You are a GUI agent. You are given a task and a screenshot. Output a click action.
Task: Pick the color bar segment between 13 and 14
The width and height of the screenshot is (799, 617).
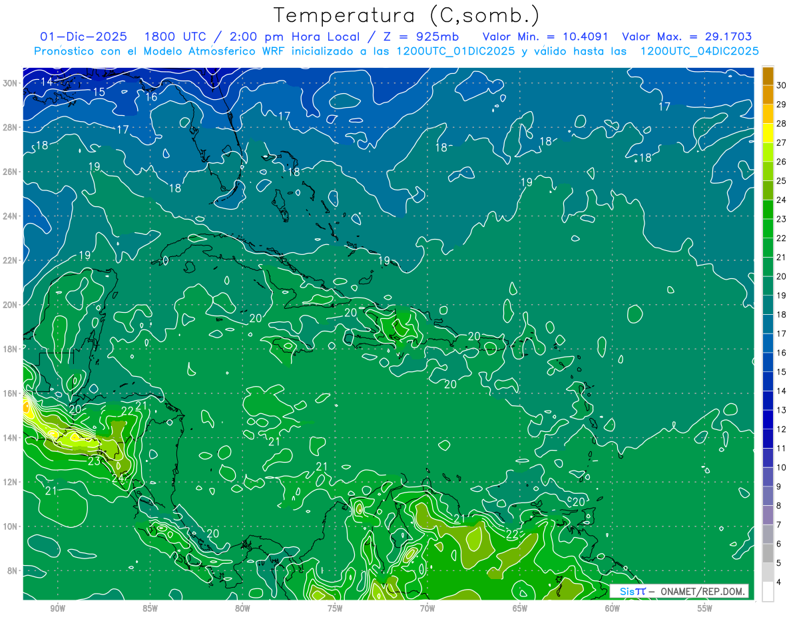(x=768, y=401)
